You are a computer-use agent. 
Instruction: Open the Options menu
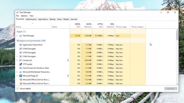point(24,16)
